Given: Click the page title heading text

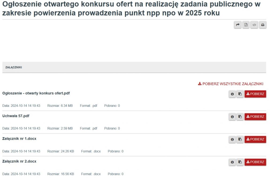Looking at the screenshot, I should [131, 8].
